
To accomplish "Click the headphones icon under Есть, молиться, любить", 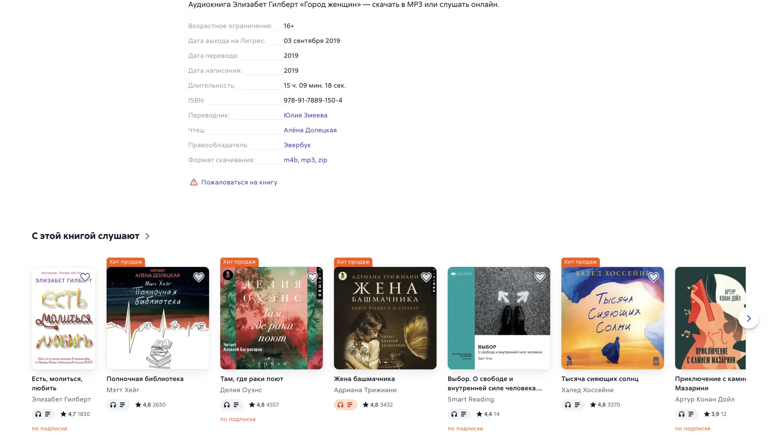I will [38, 414].
